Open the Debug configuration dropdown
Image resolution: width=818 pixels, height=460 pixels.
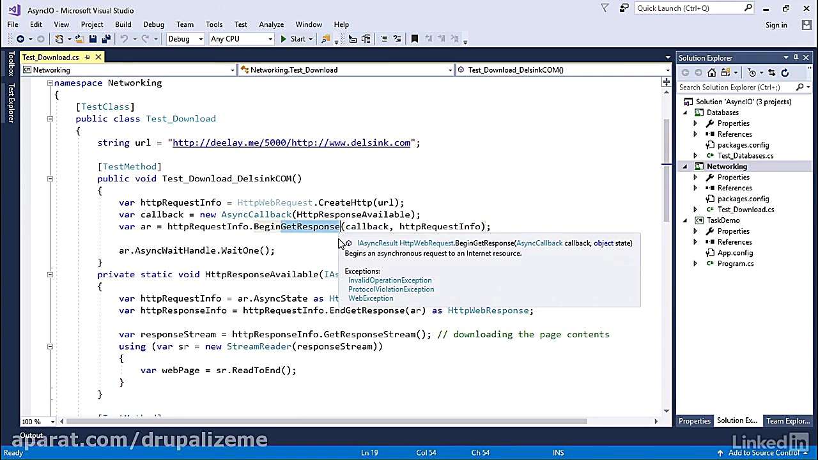point(185,39)
